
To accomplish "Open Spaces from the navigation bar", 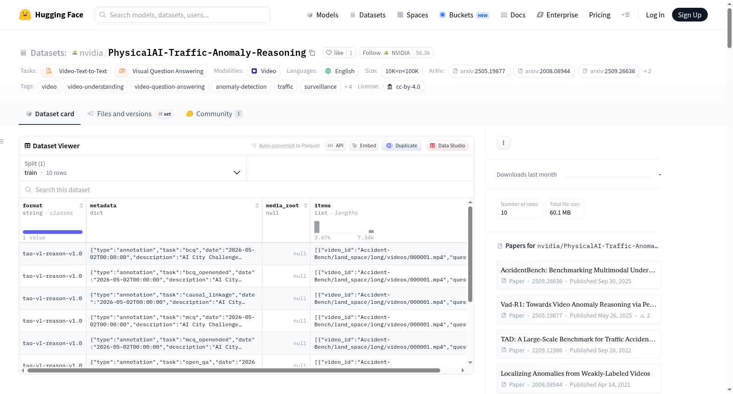I will click(412, 15).
